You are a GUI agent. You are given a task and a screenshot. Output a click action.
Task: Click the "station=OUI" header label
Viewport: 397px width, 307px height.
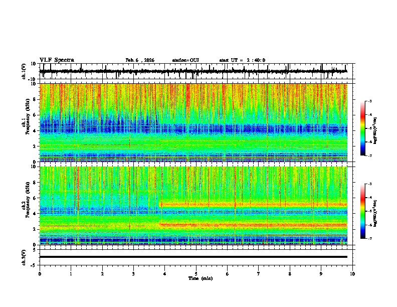pos(185,60)
